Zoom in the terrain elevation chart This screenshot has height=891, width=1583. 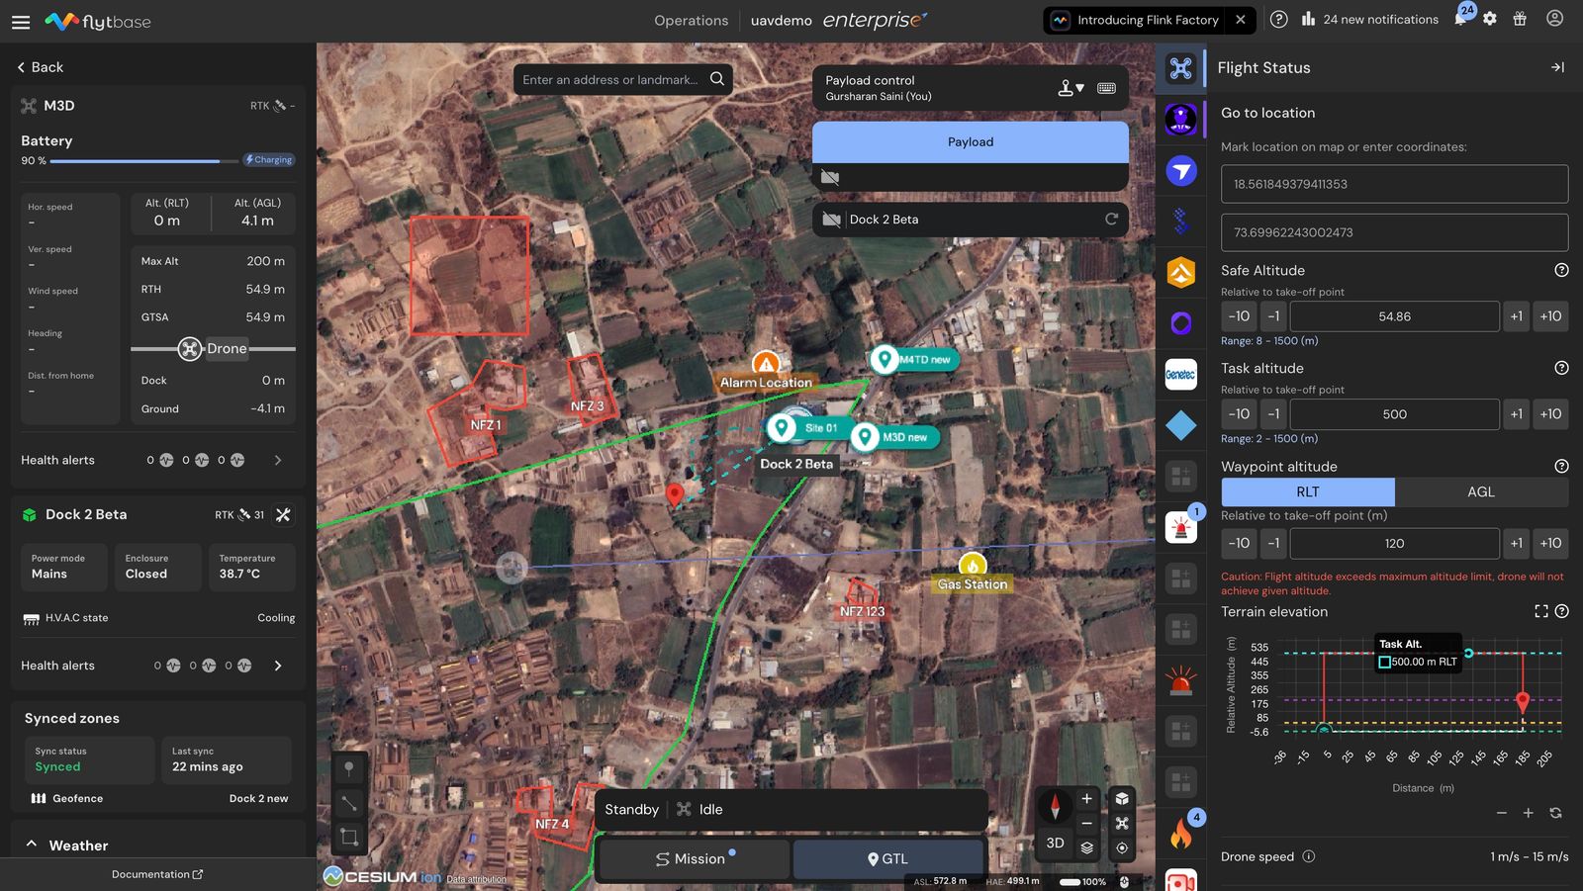[1528, 813]
